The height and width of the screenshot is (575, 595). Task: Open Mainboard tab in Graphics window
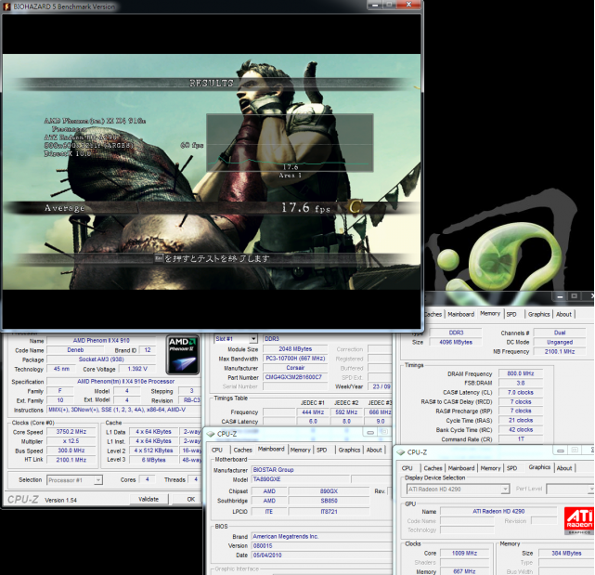(461, 468)
